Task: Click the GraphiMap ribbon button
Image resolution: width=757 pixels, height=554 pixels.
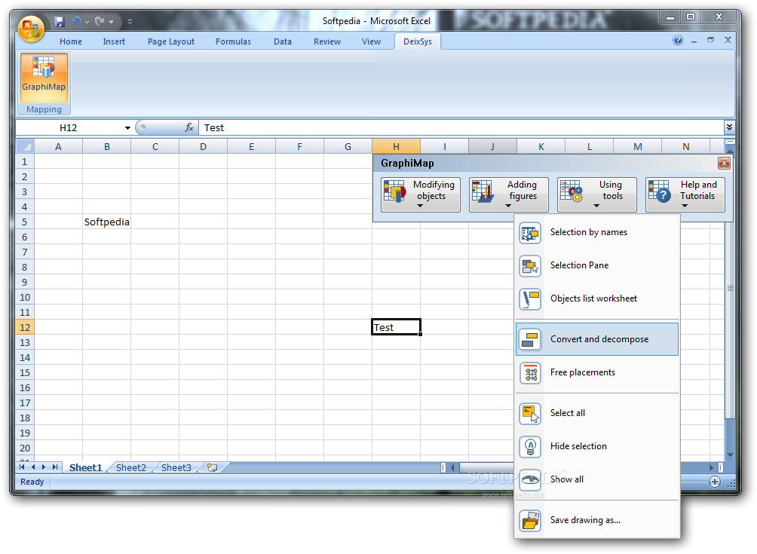Action: [x=44, y=77]
